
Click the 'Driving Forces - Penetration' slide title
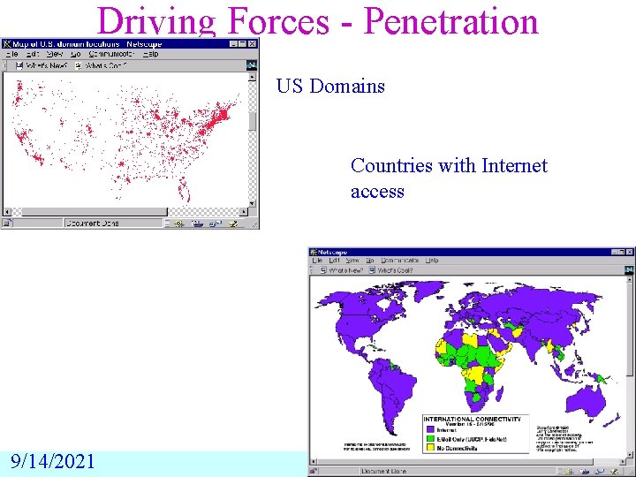[318, 20]
